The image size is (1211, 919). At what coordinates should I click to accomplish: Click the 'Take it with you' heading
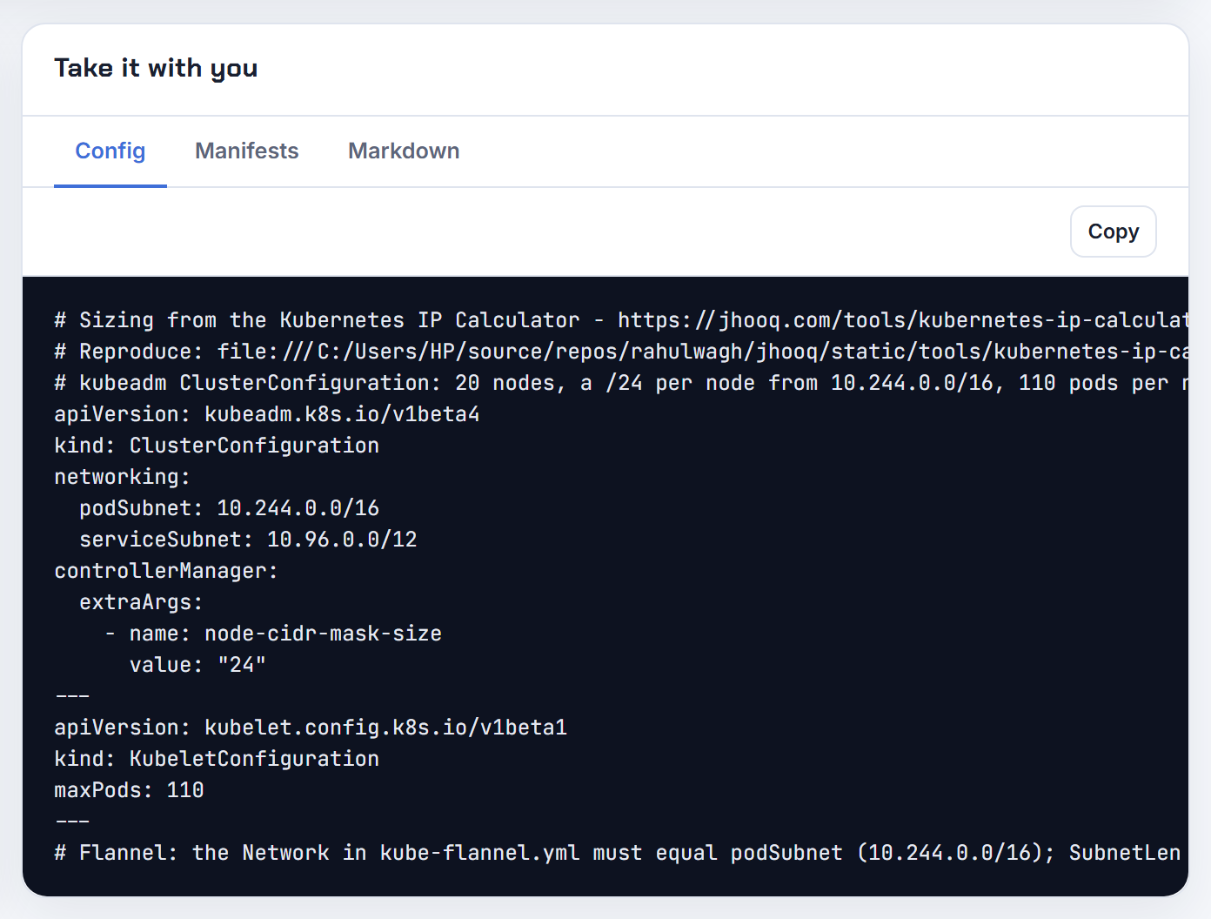click(x=156, y=68)
